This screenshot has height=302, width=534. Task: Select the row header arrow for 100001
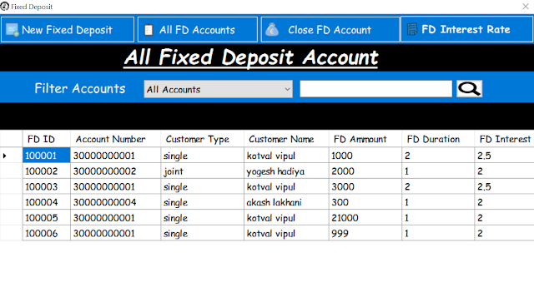tap(11, 156)
